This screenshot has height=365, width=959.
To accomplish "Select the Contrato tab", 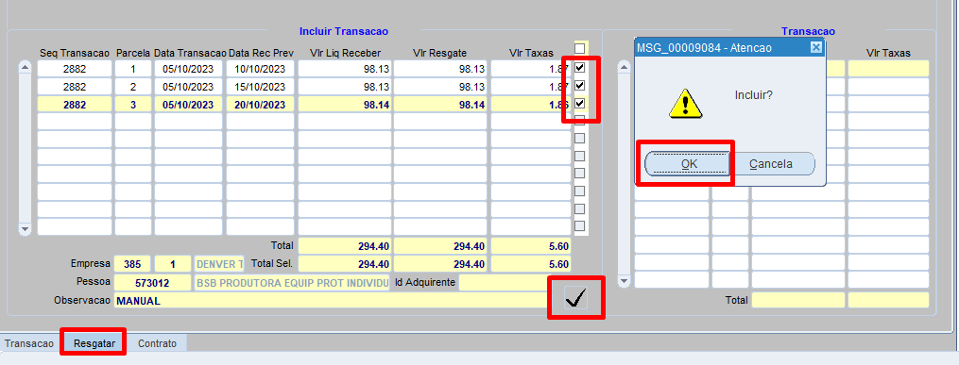I will tap(157, 343).
